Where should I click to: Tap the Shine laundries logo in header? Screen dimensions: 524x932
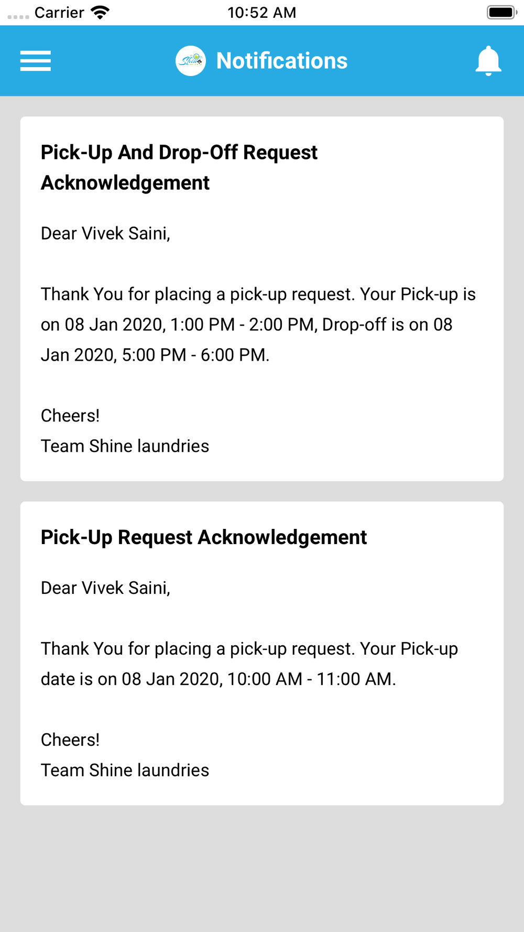tap(190, 61)
